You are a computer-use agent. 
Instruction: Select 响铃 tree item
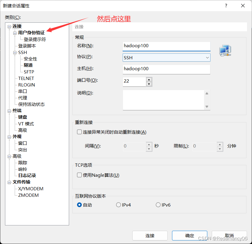23,169
